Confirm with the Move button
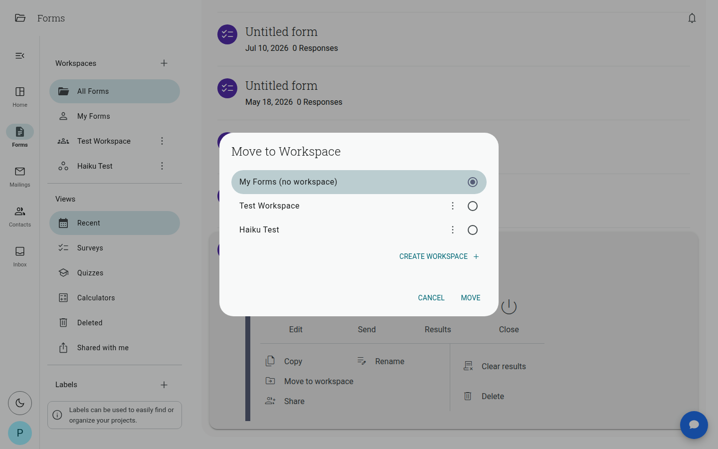This screenshot has width=718, height=449. tap(471, 298)
